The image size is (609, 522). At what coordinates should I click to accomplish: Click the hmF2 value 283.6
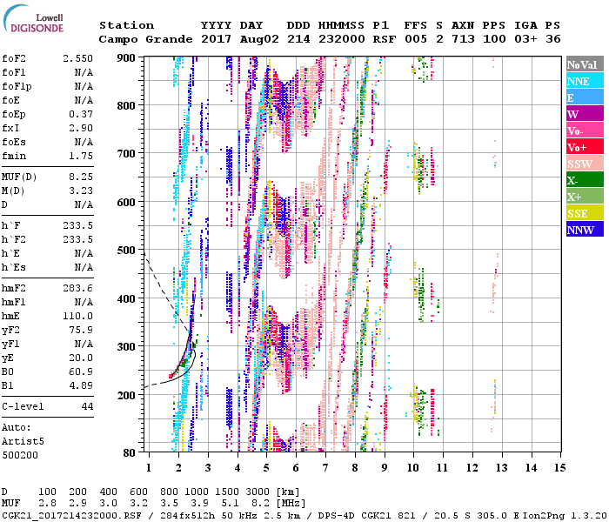tap(77, 288)
